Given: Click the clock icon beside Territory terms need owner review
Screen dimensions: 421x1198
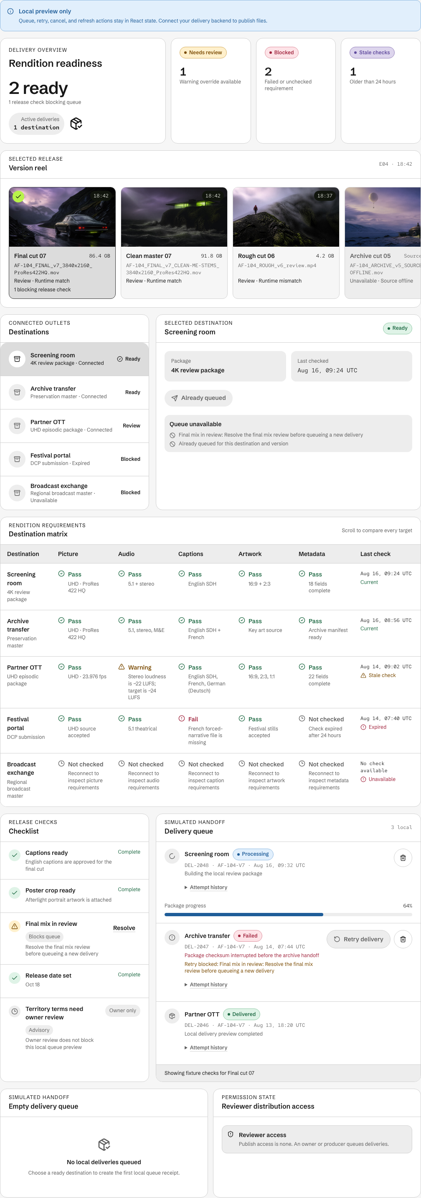Looking at the screenshot, I should (15, 1011).
